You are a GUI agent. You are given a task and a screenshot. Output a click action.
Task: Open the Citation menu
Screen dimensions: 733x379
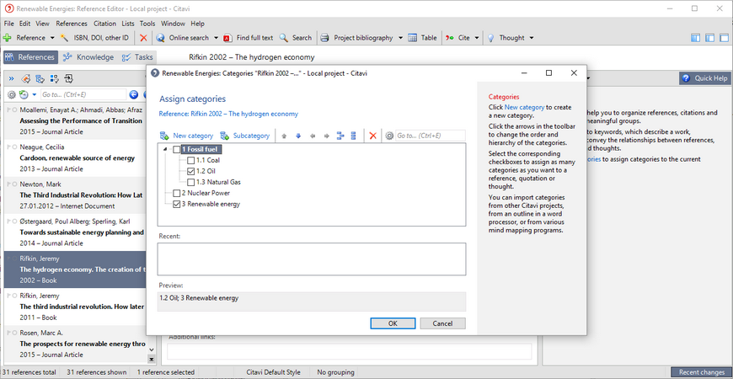pos(104,24)
